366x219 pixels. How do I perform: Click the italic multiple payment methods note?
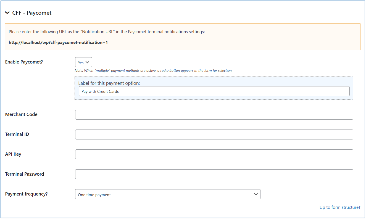154,70
